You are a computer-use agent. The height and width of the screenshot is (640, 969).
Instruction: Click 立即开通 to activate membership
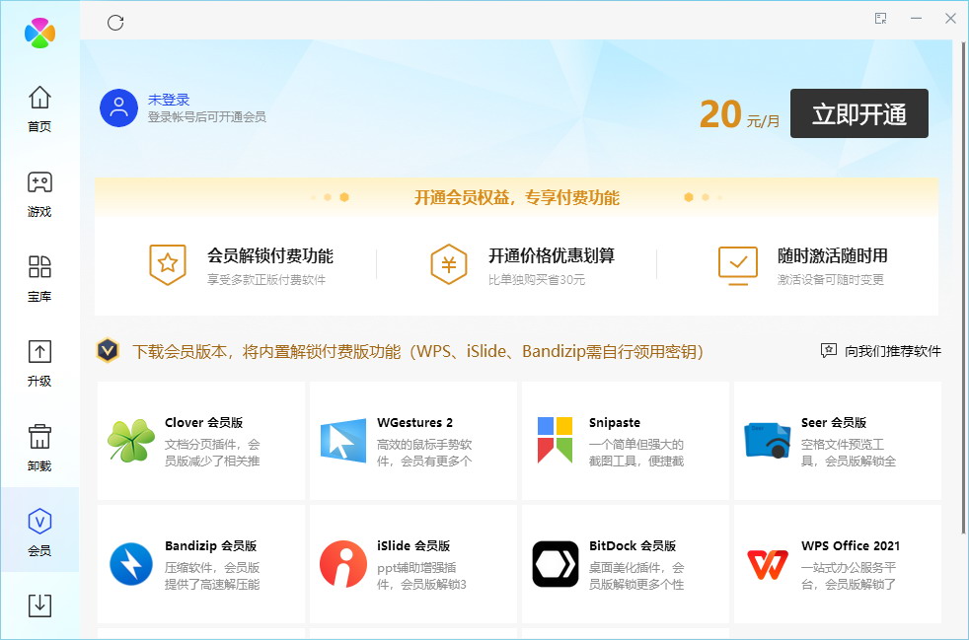[858, 113]
